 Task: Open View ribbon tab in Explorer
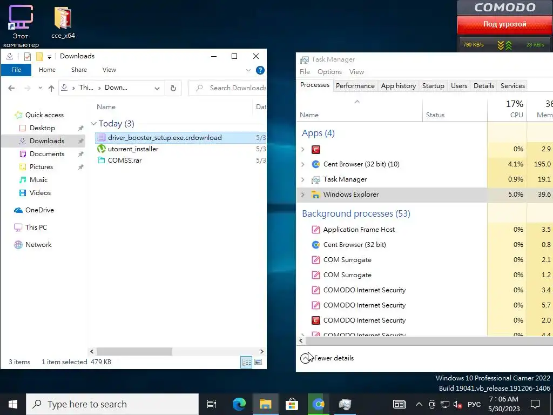109,70
